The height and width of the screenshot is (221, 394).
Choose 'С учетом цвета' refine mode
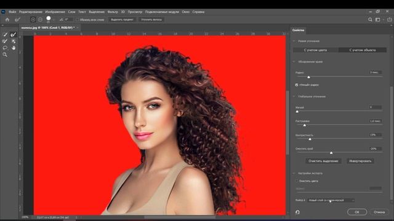(x=315, y=50)
